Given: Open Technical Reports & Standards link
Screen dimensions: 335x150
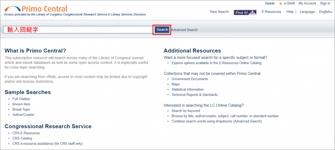Looking at the screenshot, I should tap(194, 95).
